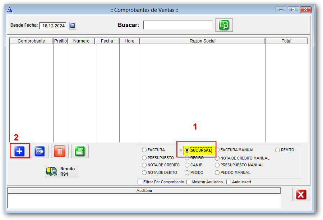The width and height of the screenshot is (323, 220).
Task: Click the green search button beside Buscar
Action: click(224, 25)
